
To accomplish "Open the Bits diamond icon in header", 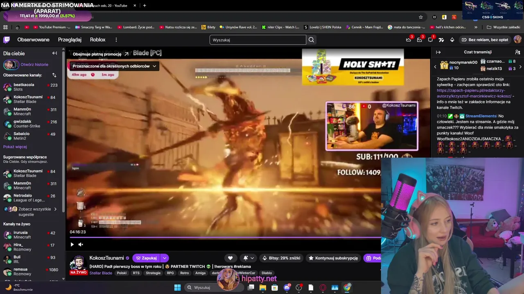I will (x=452, y=40).
